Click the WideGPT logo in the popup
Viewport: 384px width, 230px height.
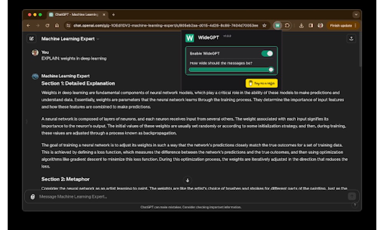(190, 38)
